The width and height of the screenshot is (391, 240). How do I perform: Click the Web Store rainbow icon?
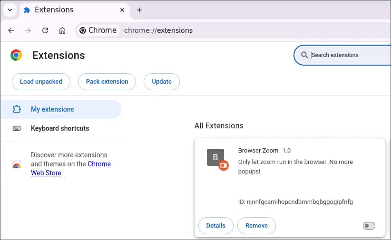point(17,164)
